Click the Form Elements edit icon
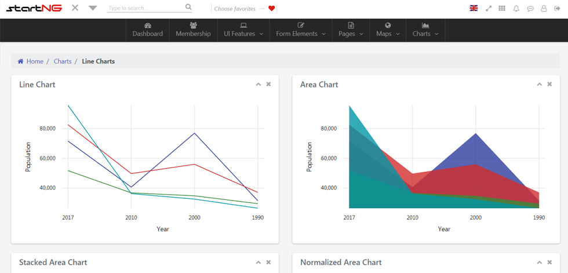Viewport: 568px width, 273px height. (x=301, y=26)
